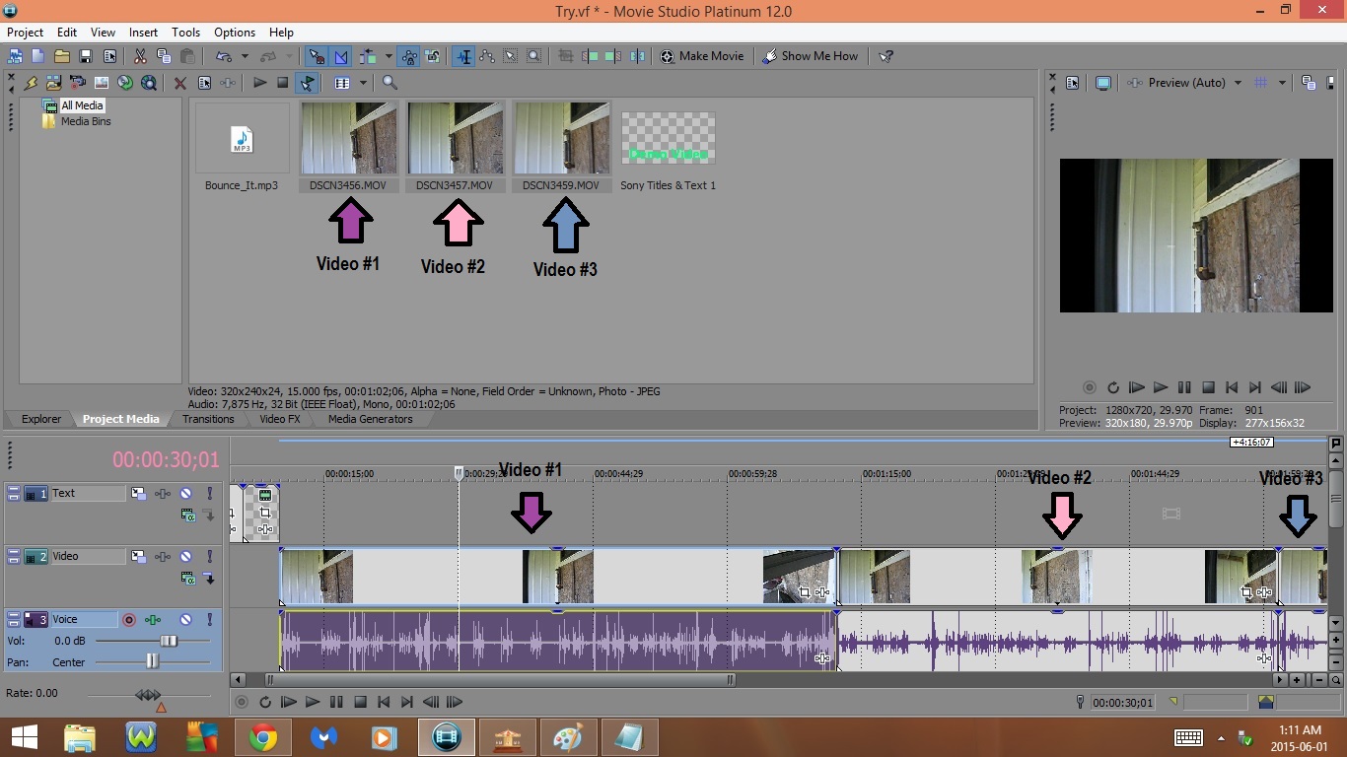This screenshot has height=757, width=1347.
Task: Save project with floppy disk icon
Action: [x=86, y=56]
